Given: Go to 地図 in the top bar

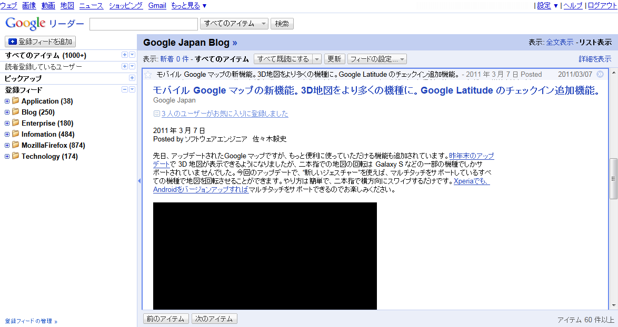Looking at the screenshot, I should (67, 5).
